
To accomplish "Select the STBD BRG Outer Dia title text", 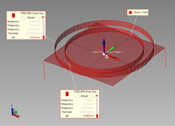I will (32, 13).
